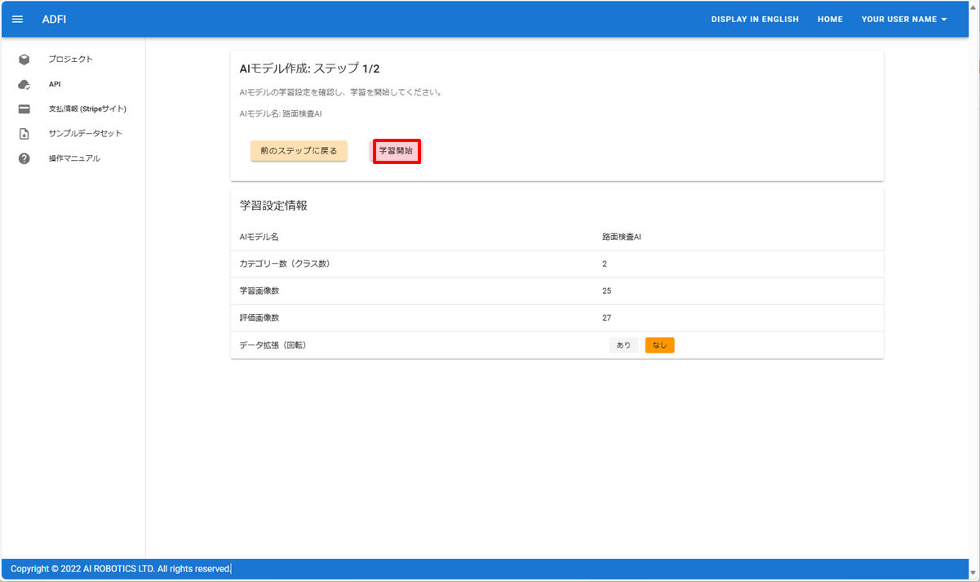
Task: Click データ拡張（回転） row label
Action: coord(273,345)
